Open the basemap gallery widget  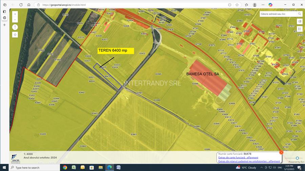300,21
